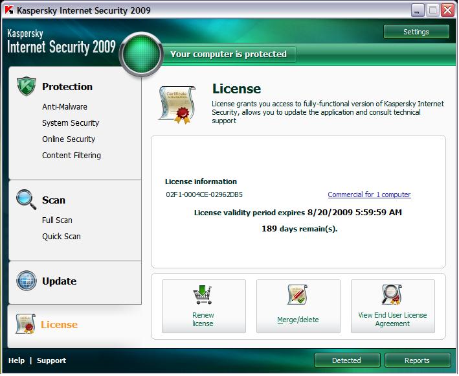Image resolution: width=459 pixels, height=376 pixels.
Task: Click the Merge/delete pencil icon
Action: point(297,295)
